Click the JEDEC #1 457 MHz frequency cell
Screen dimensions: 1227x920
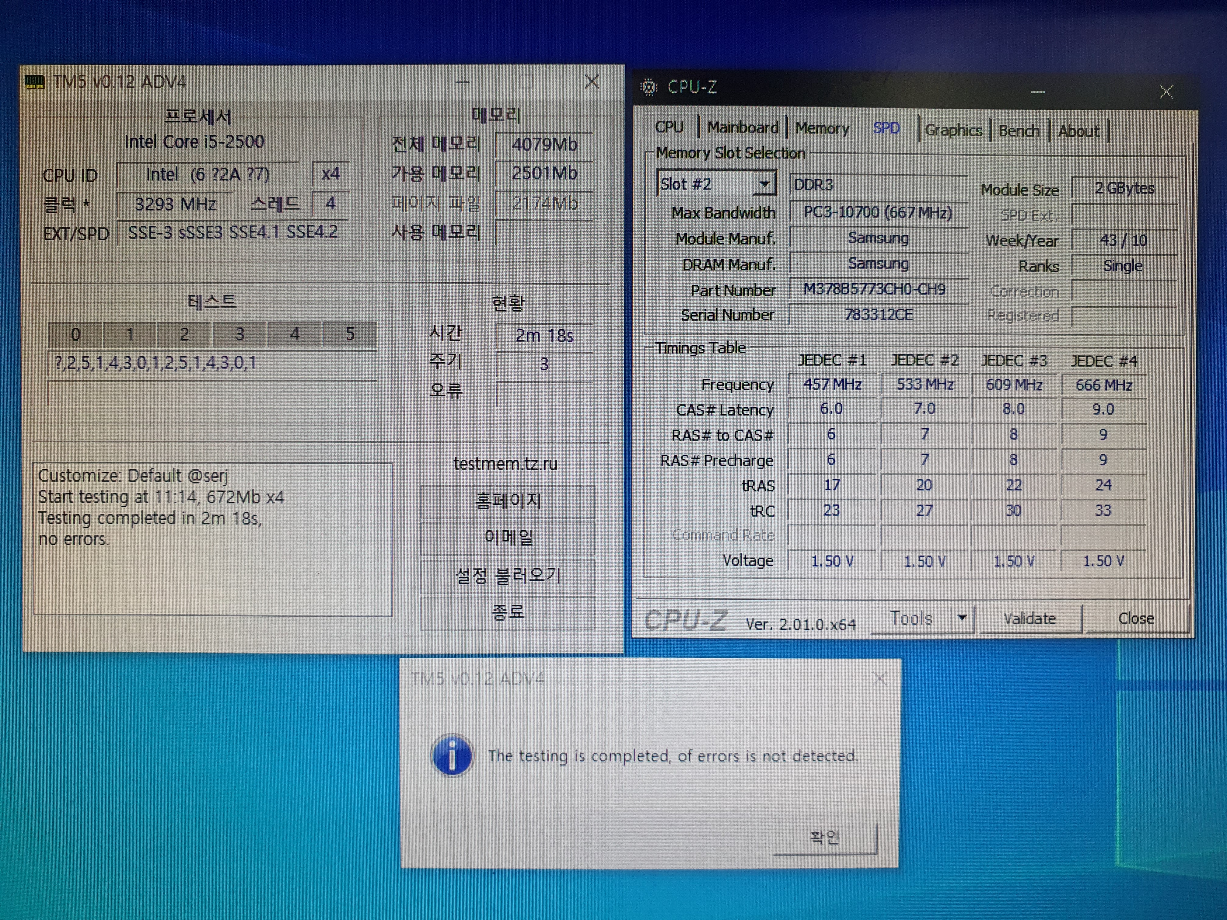tap(832, 384)
